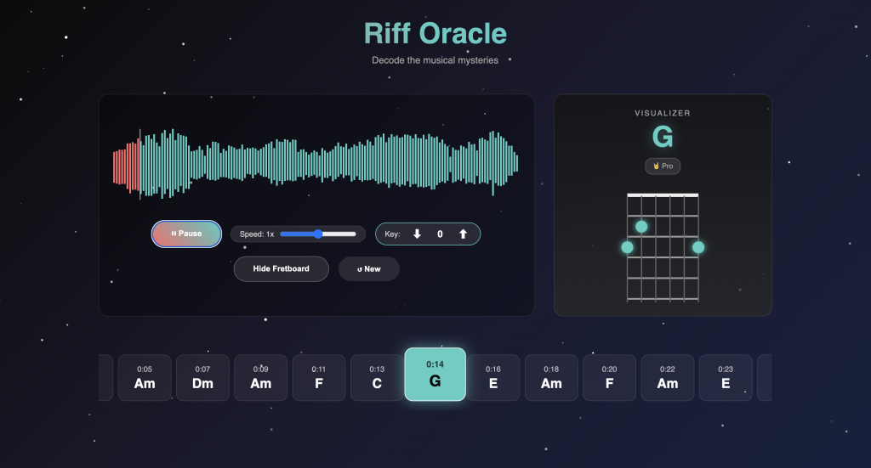
Task: Hide the fretboard visualizer
Action: [281, 268]
